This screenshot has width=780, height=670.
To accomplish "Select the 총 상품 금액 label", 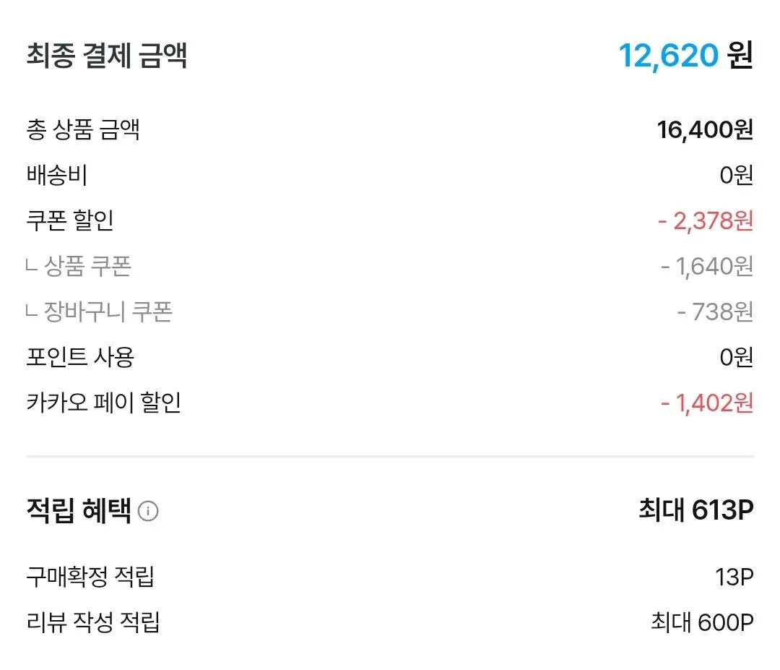I will click(x=82, y=129).
